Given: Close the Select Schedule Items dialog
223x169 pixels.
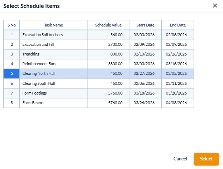Looking at the screenshot, I should [x=215, y=5].
